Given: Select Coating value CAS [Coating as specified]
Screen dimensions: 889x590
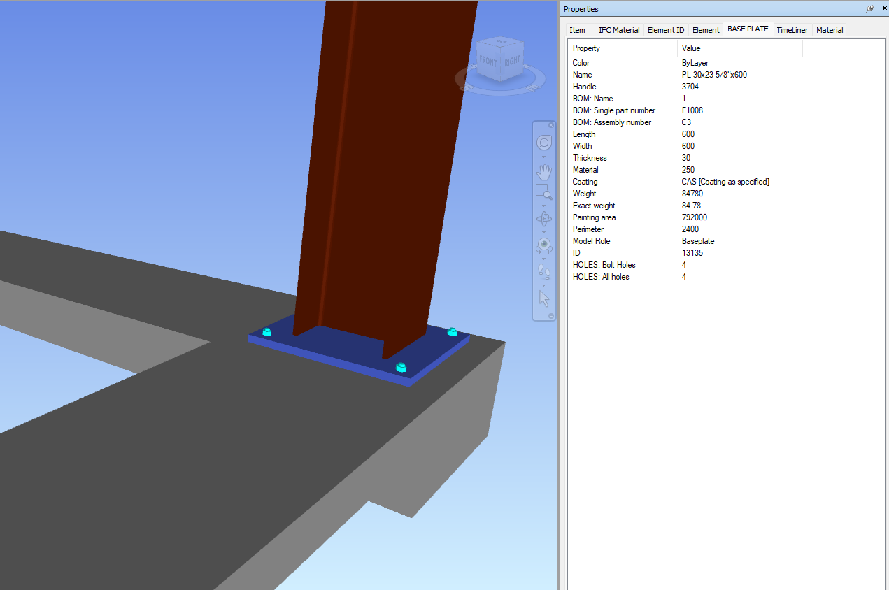Looking at the screenshot, I should click(725, 182).
